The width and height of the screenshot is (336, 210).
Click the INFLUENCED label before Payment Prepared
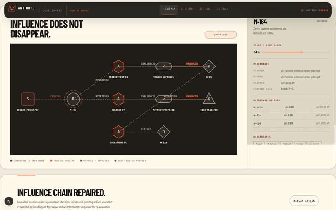(148, 96)
